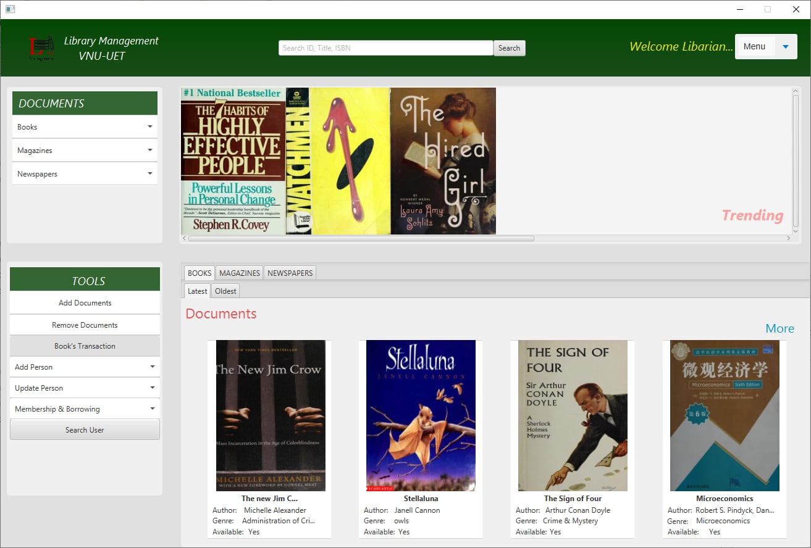Click the horizontal scrollbar of trending panel

[361, 238]
